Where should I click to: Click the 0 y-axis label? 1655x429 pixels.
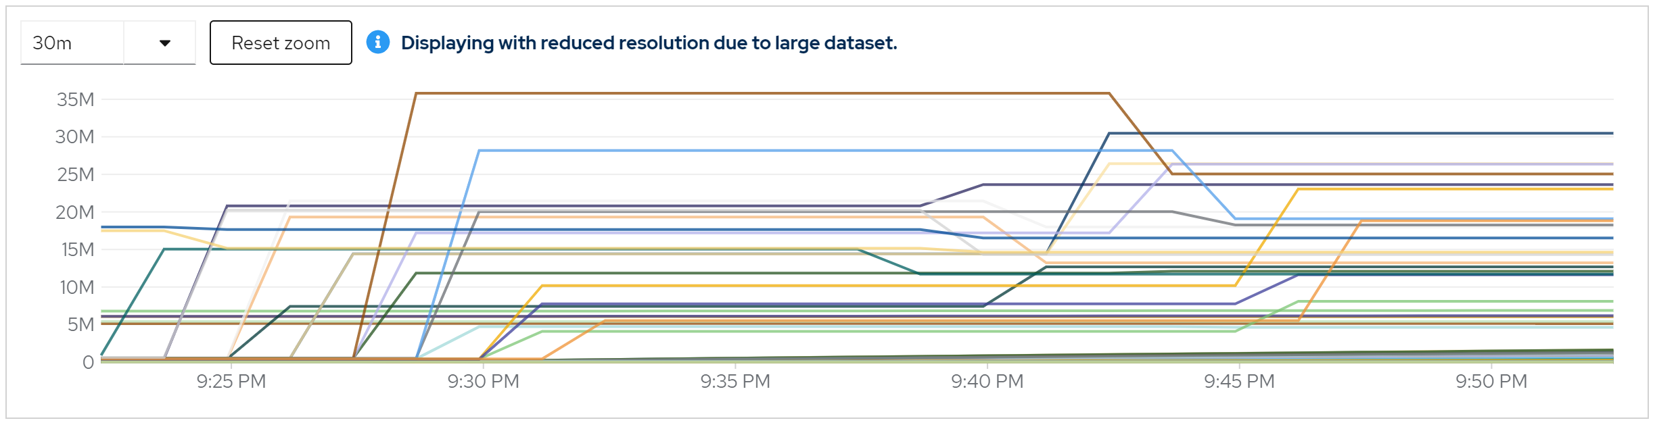coord(88,362)
